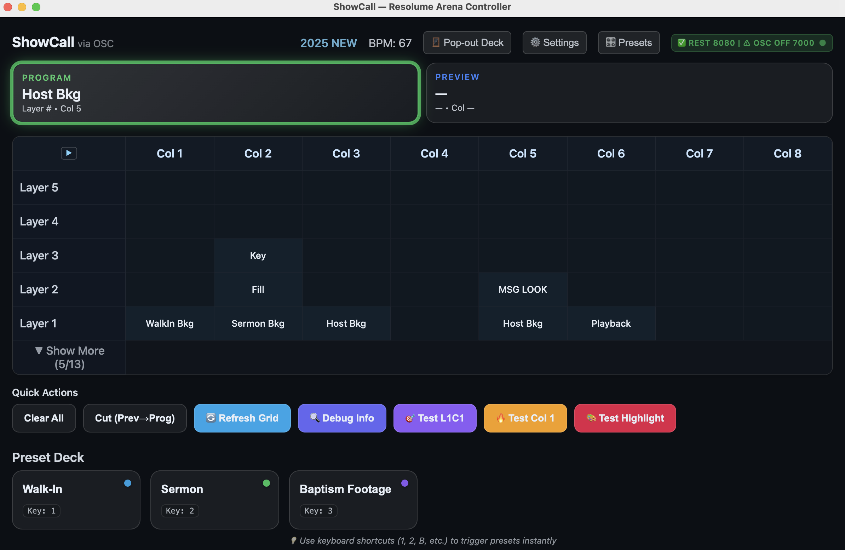
Task: Select the Col 5 column header
Action: click(x=522, y=153)
